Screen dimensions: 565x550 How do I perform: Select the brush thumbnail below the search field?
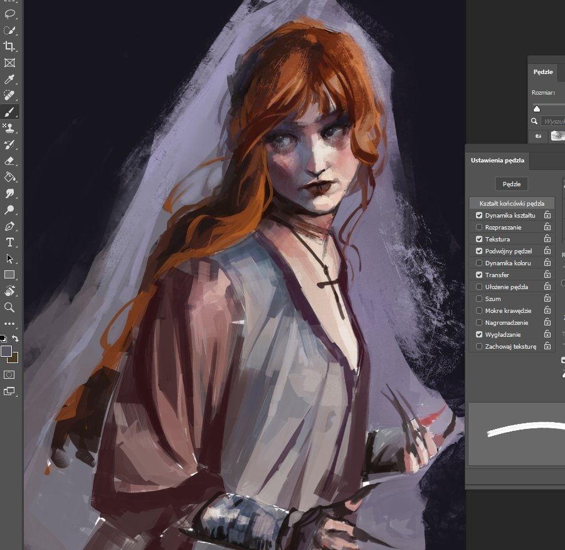[558, 136]
